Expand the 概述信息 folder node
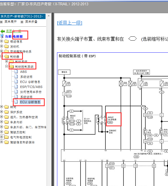The height and width of the screenshot is (186, 168). (1, 41)
